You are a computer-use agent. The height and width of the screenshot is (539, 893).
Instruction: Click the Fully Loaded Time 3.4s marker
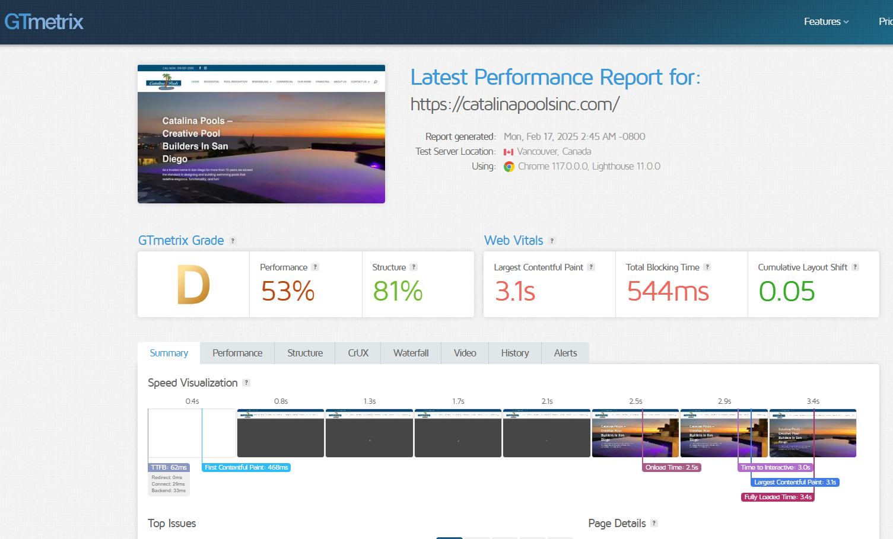[x=778, y=497]
